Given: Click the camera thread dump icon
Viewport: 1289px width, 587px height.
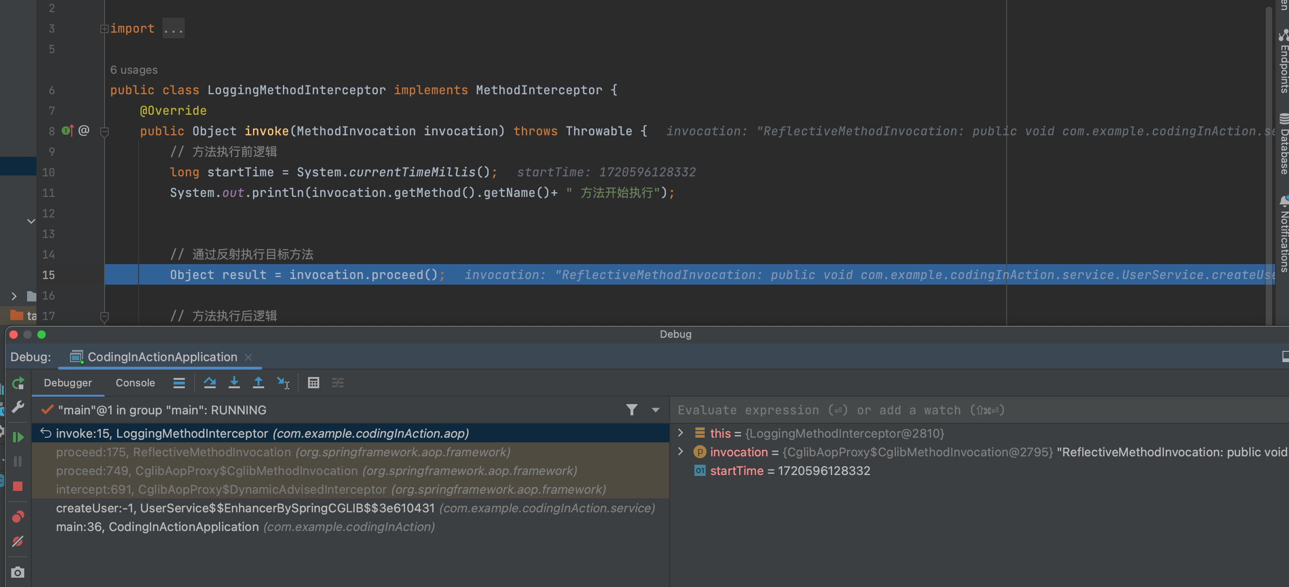Looking at the screenshot, I should coord(18,572).
